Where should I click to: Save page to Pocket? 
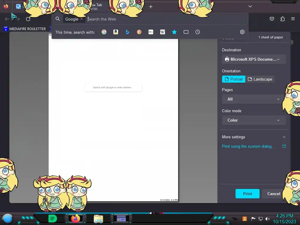pyautogui.click(x=272, y=19)
